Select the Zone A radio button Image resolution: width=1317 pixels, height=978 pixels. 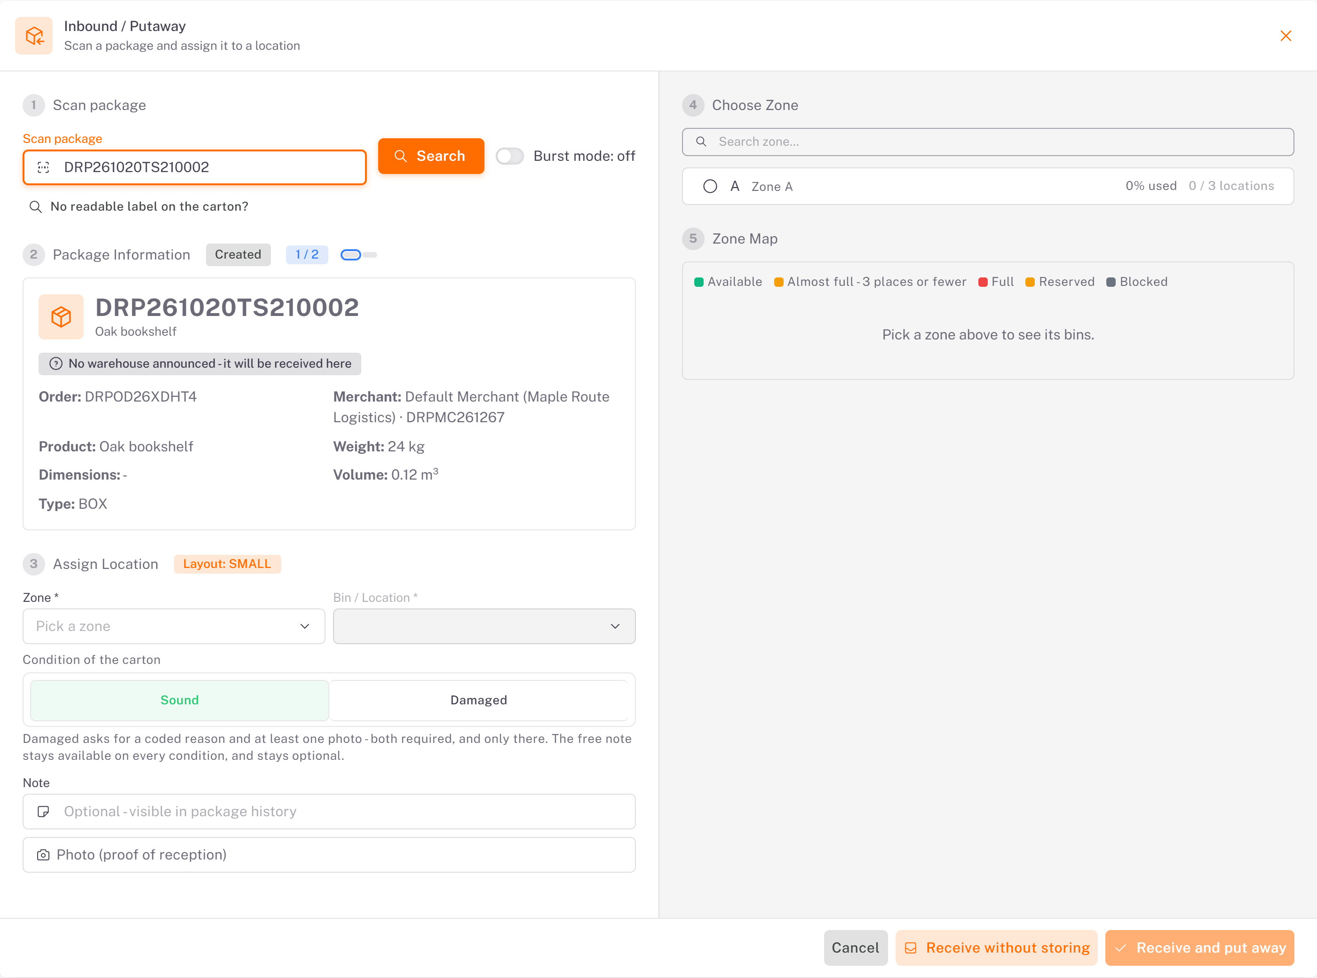point(710,187)
